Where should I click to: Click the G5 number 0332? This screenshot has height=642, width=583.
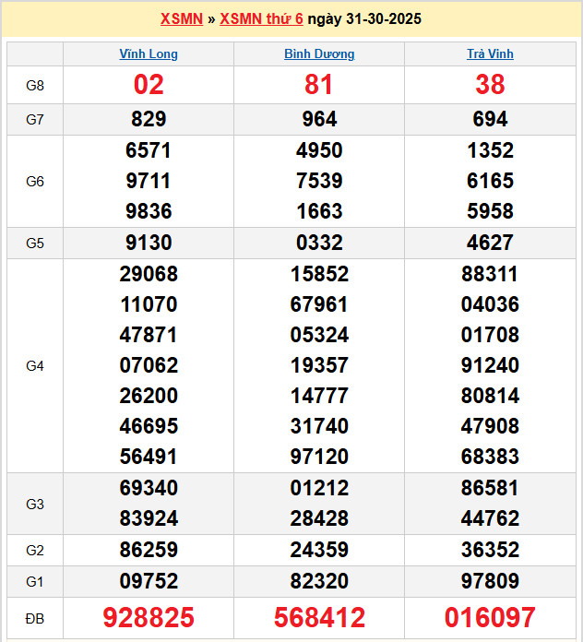point(319,243)
